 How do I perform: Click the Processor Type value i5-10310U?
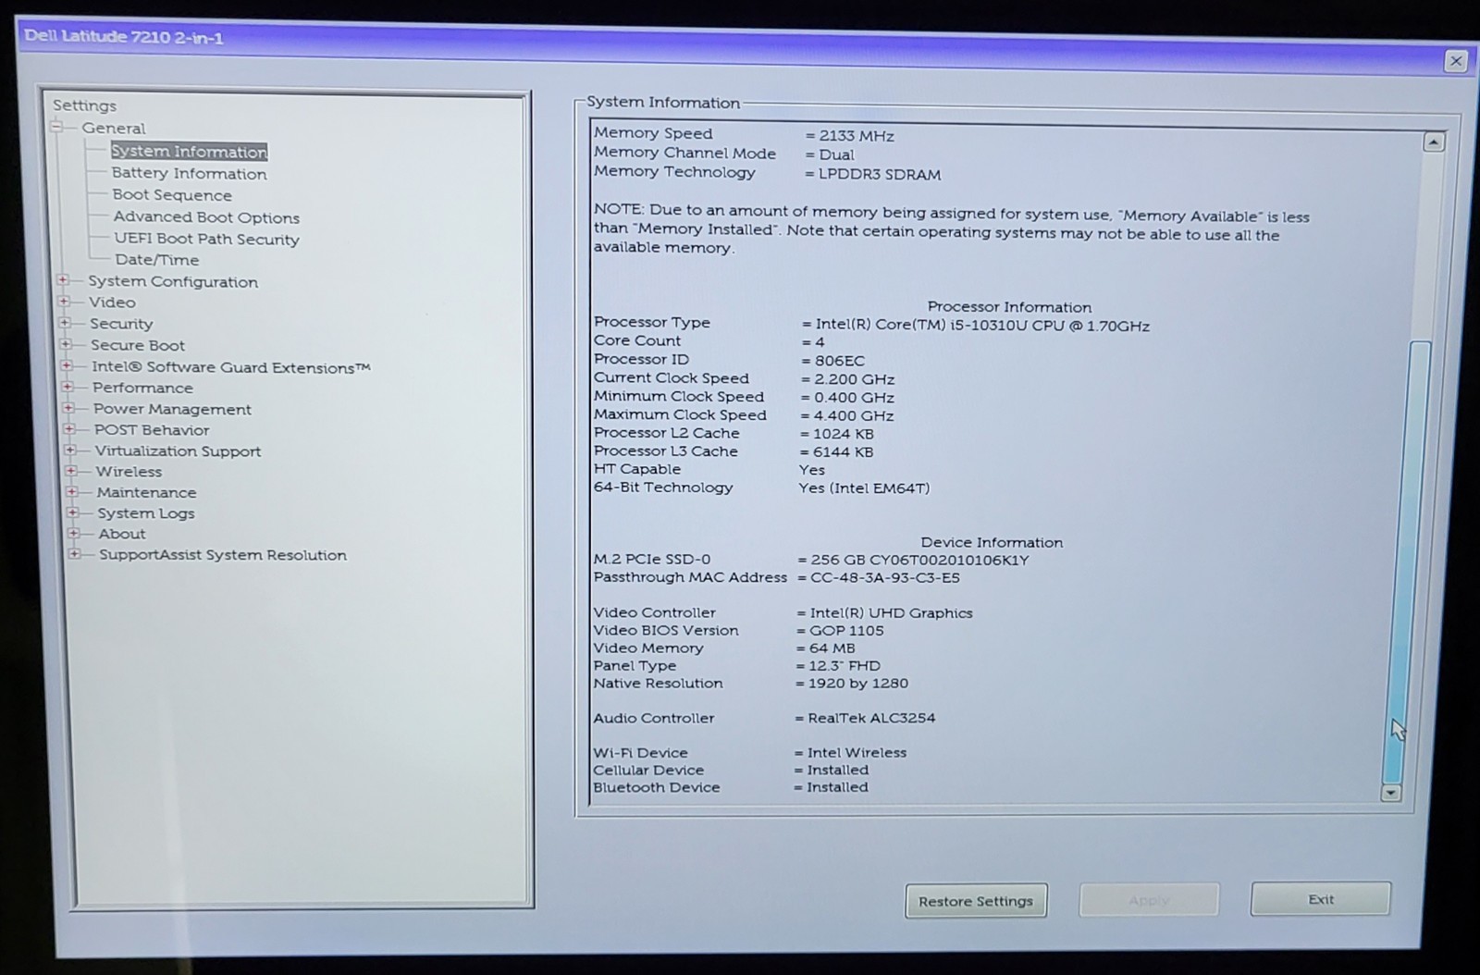point(982,326)
